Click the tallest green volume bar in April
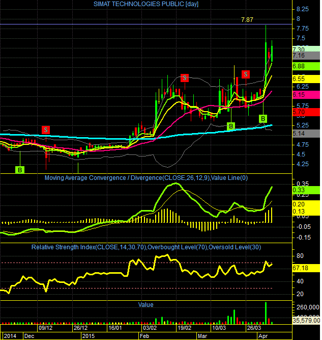322x340 pixels. pyautogui.click(x=266, y=312)
